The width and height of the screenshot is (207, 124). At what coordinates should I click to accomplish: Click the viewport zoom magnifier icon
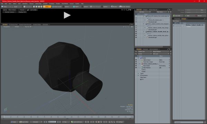coord(128,27)
